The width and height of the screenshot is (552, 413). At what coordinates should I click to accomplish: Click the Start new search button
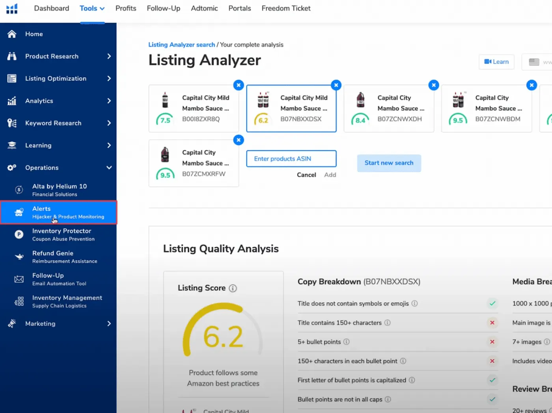click(x=389, y=163)
